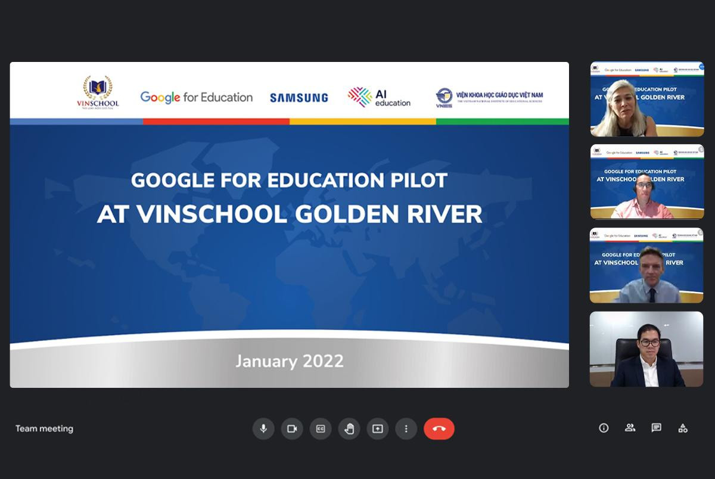Hang up with the red leave call button
Image resolution: width=715 pixels, height=479 pixels.
click(439, 428)
